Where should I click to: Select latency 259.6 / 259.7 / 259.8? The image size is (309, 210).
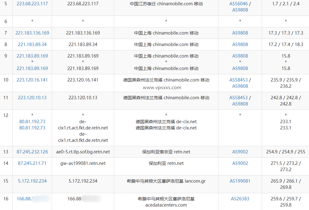click(286, 202)
